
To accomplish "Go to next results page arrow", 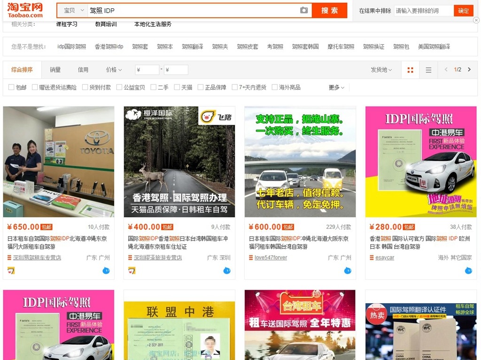I will [x=469, y=69].
